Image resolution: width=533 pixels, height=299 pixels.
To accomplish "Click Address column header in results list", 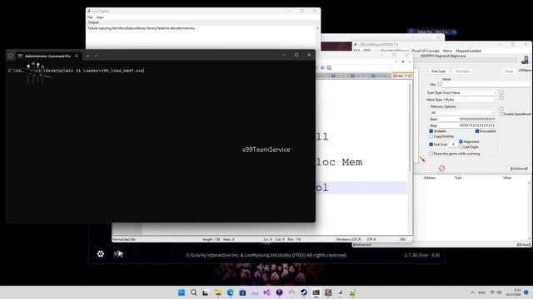I will (x=430, y=178).
